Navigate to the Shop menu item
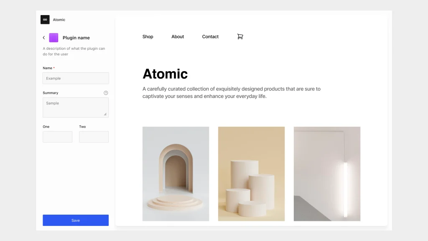This screenshot has height=241, width=428. tap(148, 36)
